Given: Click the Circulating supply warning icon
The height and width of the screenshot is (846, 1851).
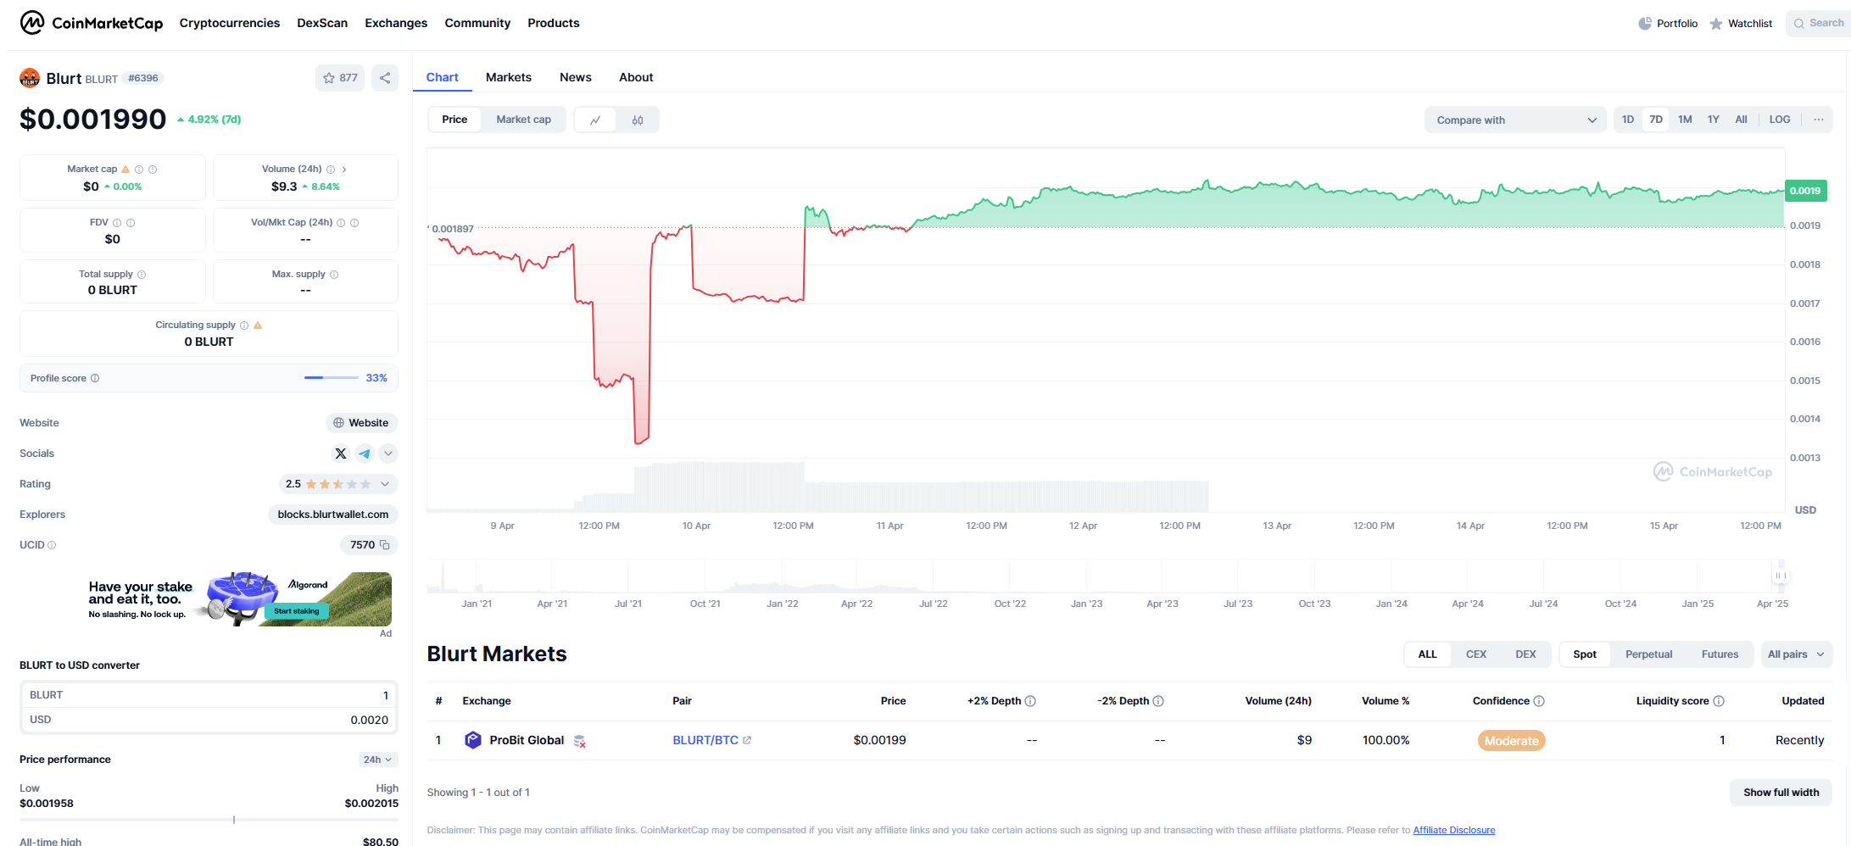Looking at the screenshot, I should pyautogui.click(x=258, y=326).
